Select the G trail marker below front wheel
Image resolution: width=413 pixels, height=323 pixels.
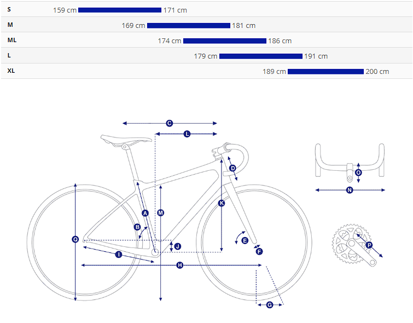[x=270, y=304]
